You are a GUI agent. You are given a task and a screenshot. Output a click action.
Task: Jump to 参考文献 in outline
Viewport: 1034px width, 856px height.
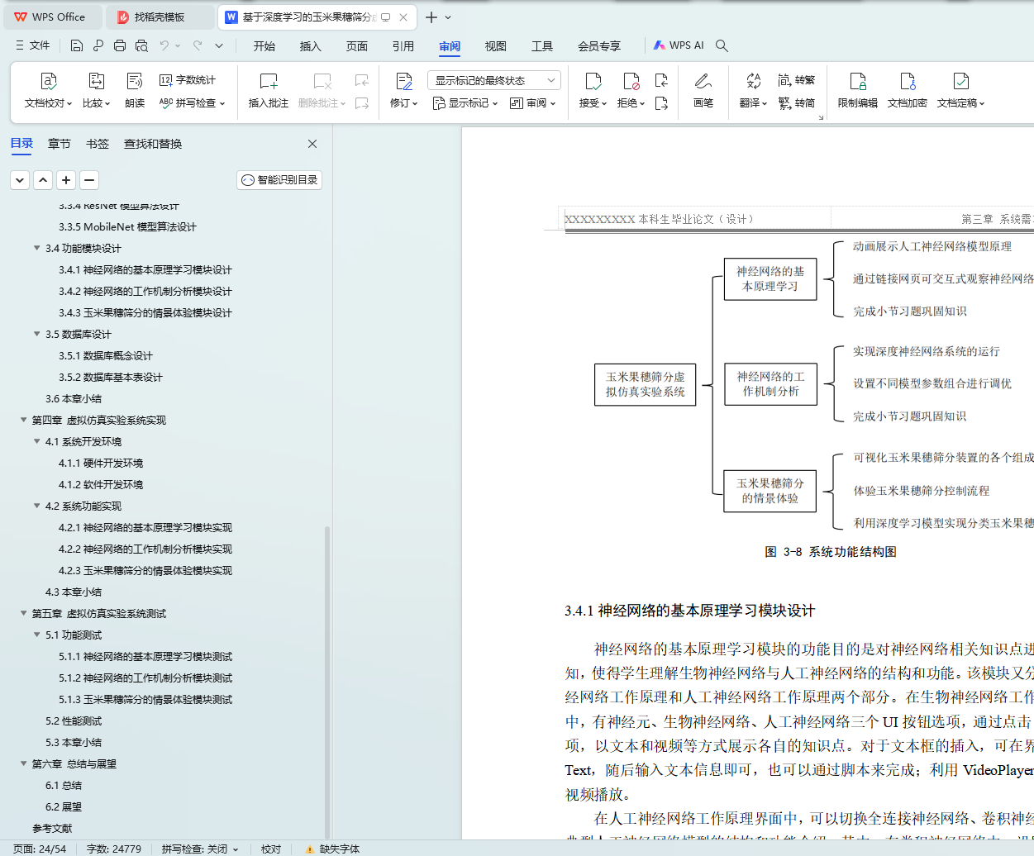point(52,828)
